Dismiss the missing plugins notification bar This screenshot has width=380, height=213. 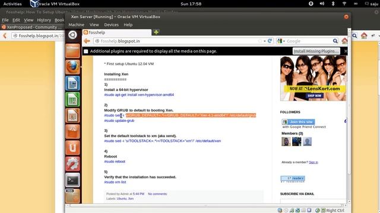tap(346, 51)
